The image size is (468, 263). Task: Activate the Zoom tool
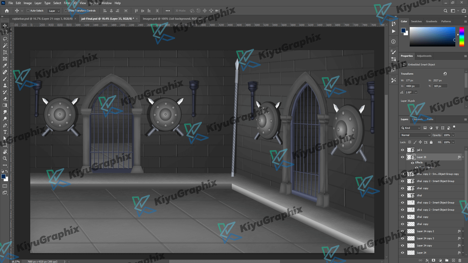pos(5,159)
